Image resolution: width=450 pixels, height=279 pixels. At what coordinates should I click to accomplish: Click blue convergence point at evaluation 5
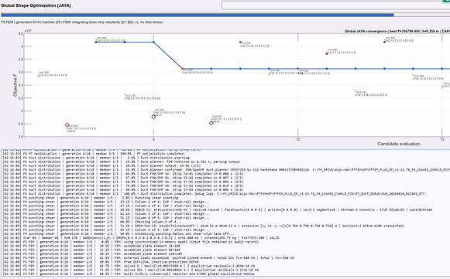click(x=153, y=42)
